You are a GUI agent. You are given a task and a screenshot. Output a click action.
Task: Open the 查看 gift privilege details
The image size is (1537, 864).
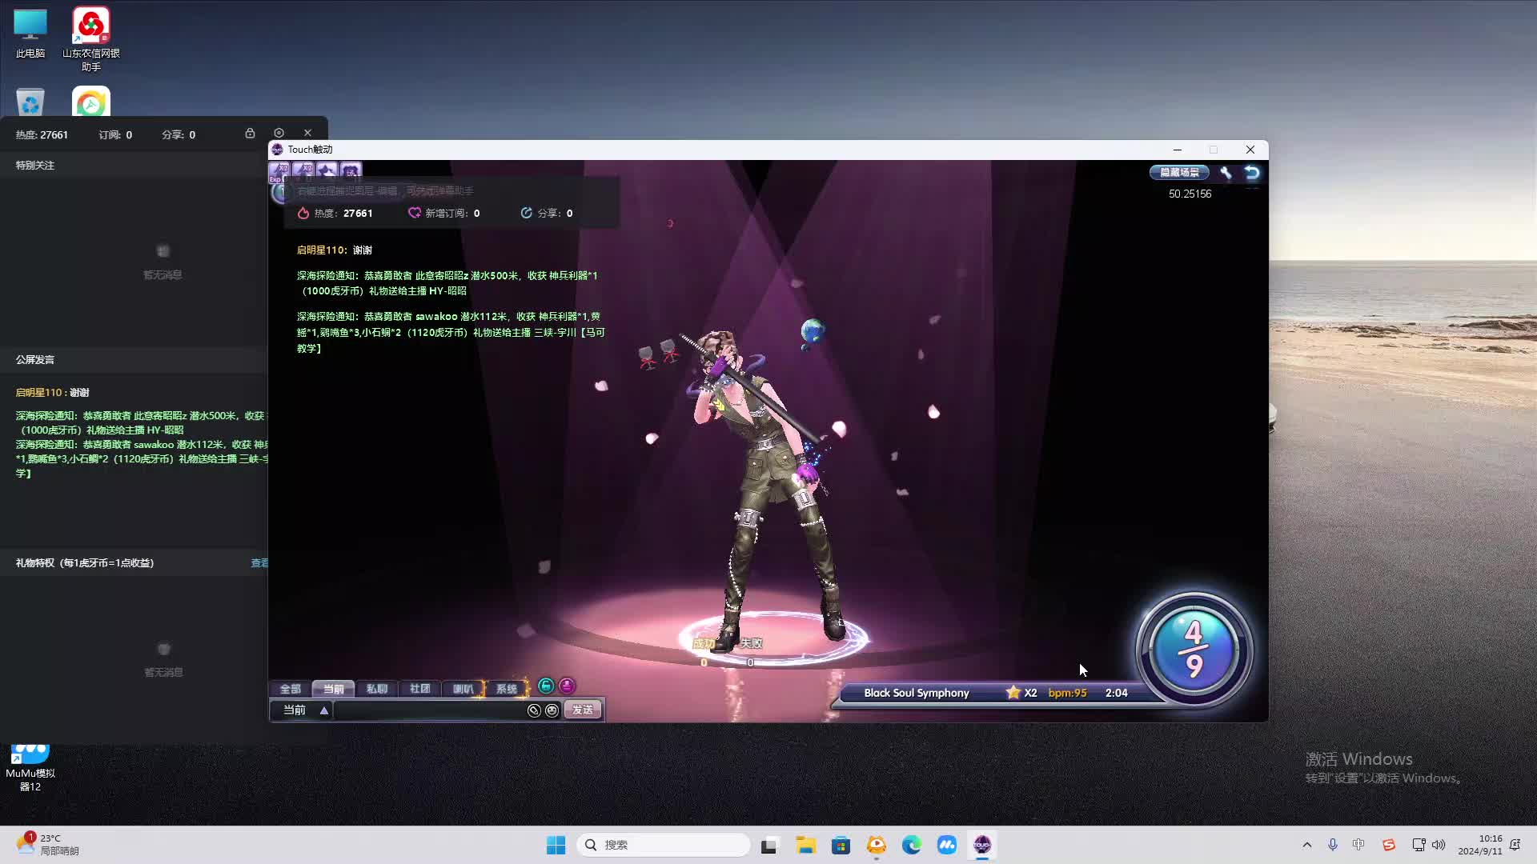pos(259,563)
